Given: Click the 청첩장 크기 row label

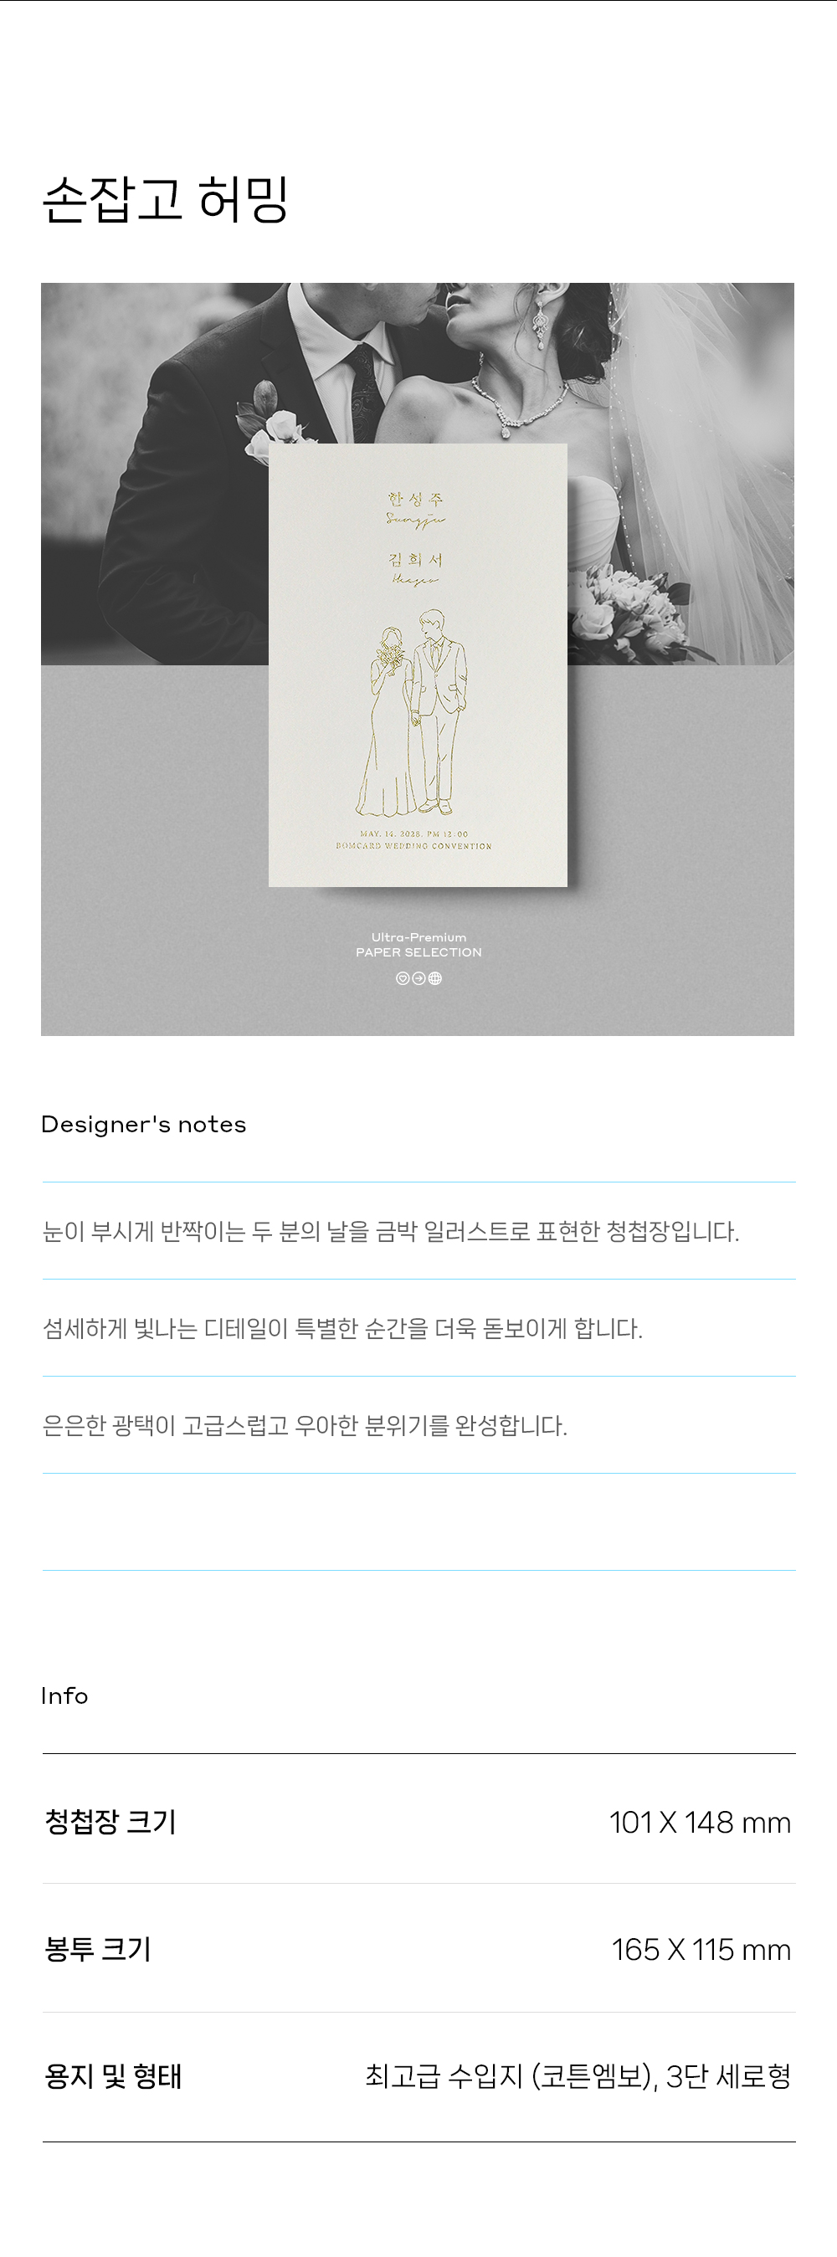Looking at the screenshot, I should pos(110,1822).
